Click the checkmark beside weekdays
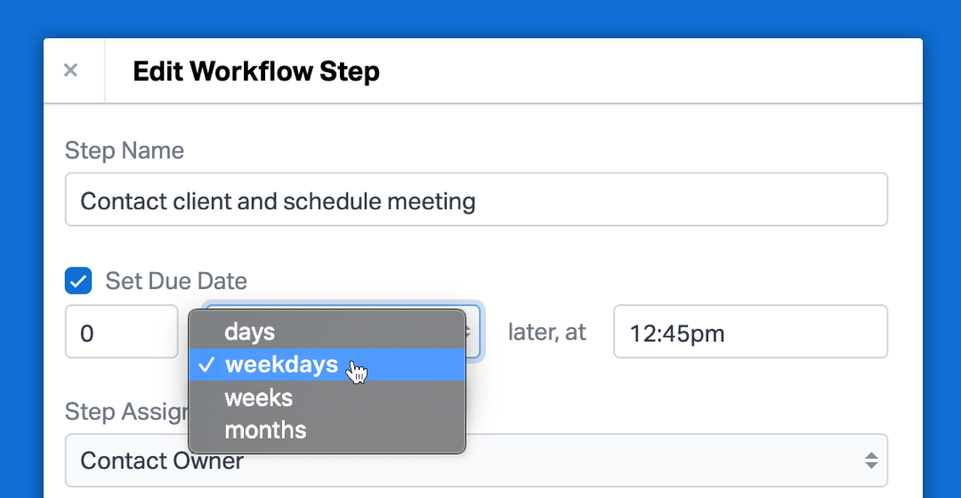Image resolution: width=961 pixels, height=498 pixels. pos(206,365)
